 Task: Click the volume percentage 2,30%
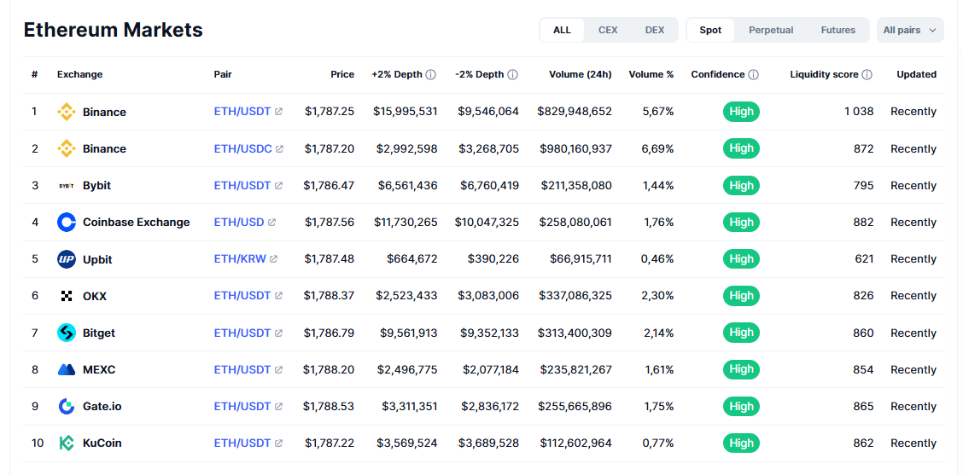click(x=657, y=296)
